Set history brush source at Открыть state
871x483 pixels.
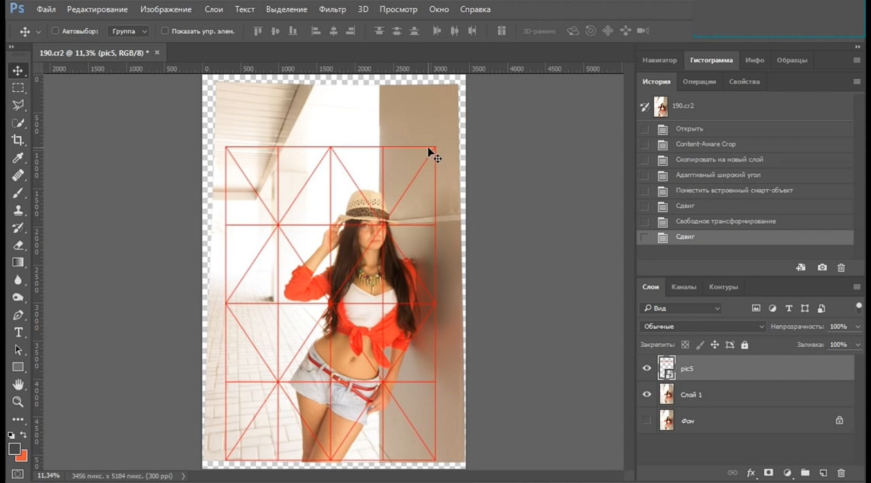[644, 129]
